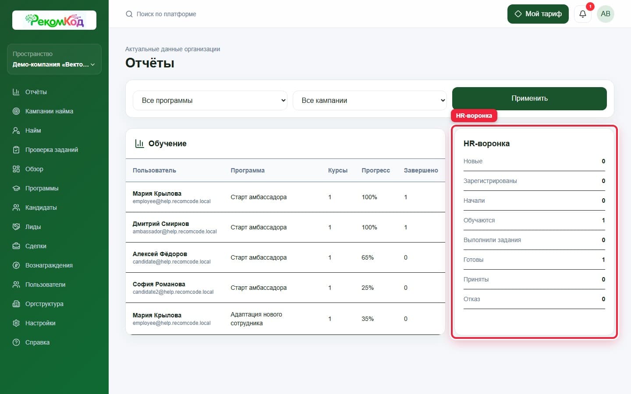This screenshot has width=631, height=394.
Task: Click Адаптация нового сотрудника program cell
Action: point(256,319)
